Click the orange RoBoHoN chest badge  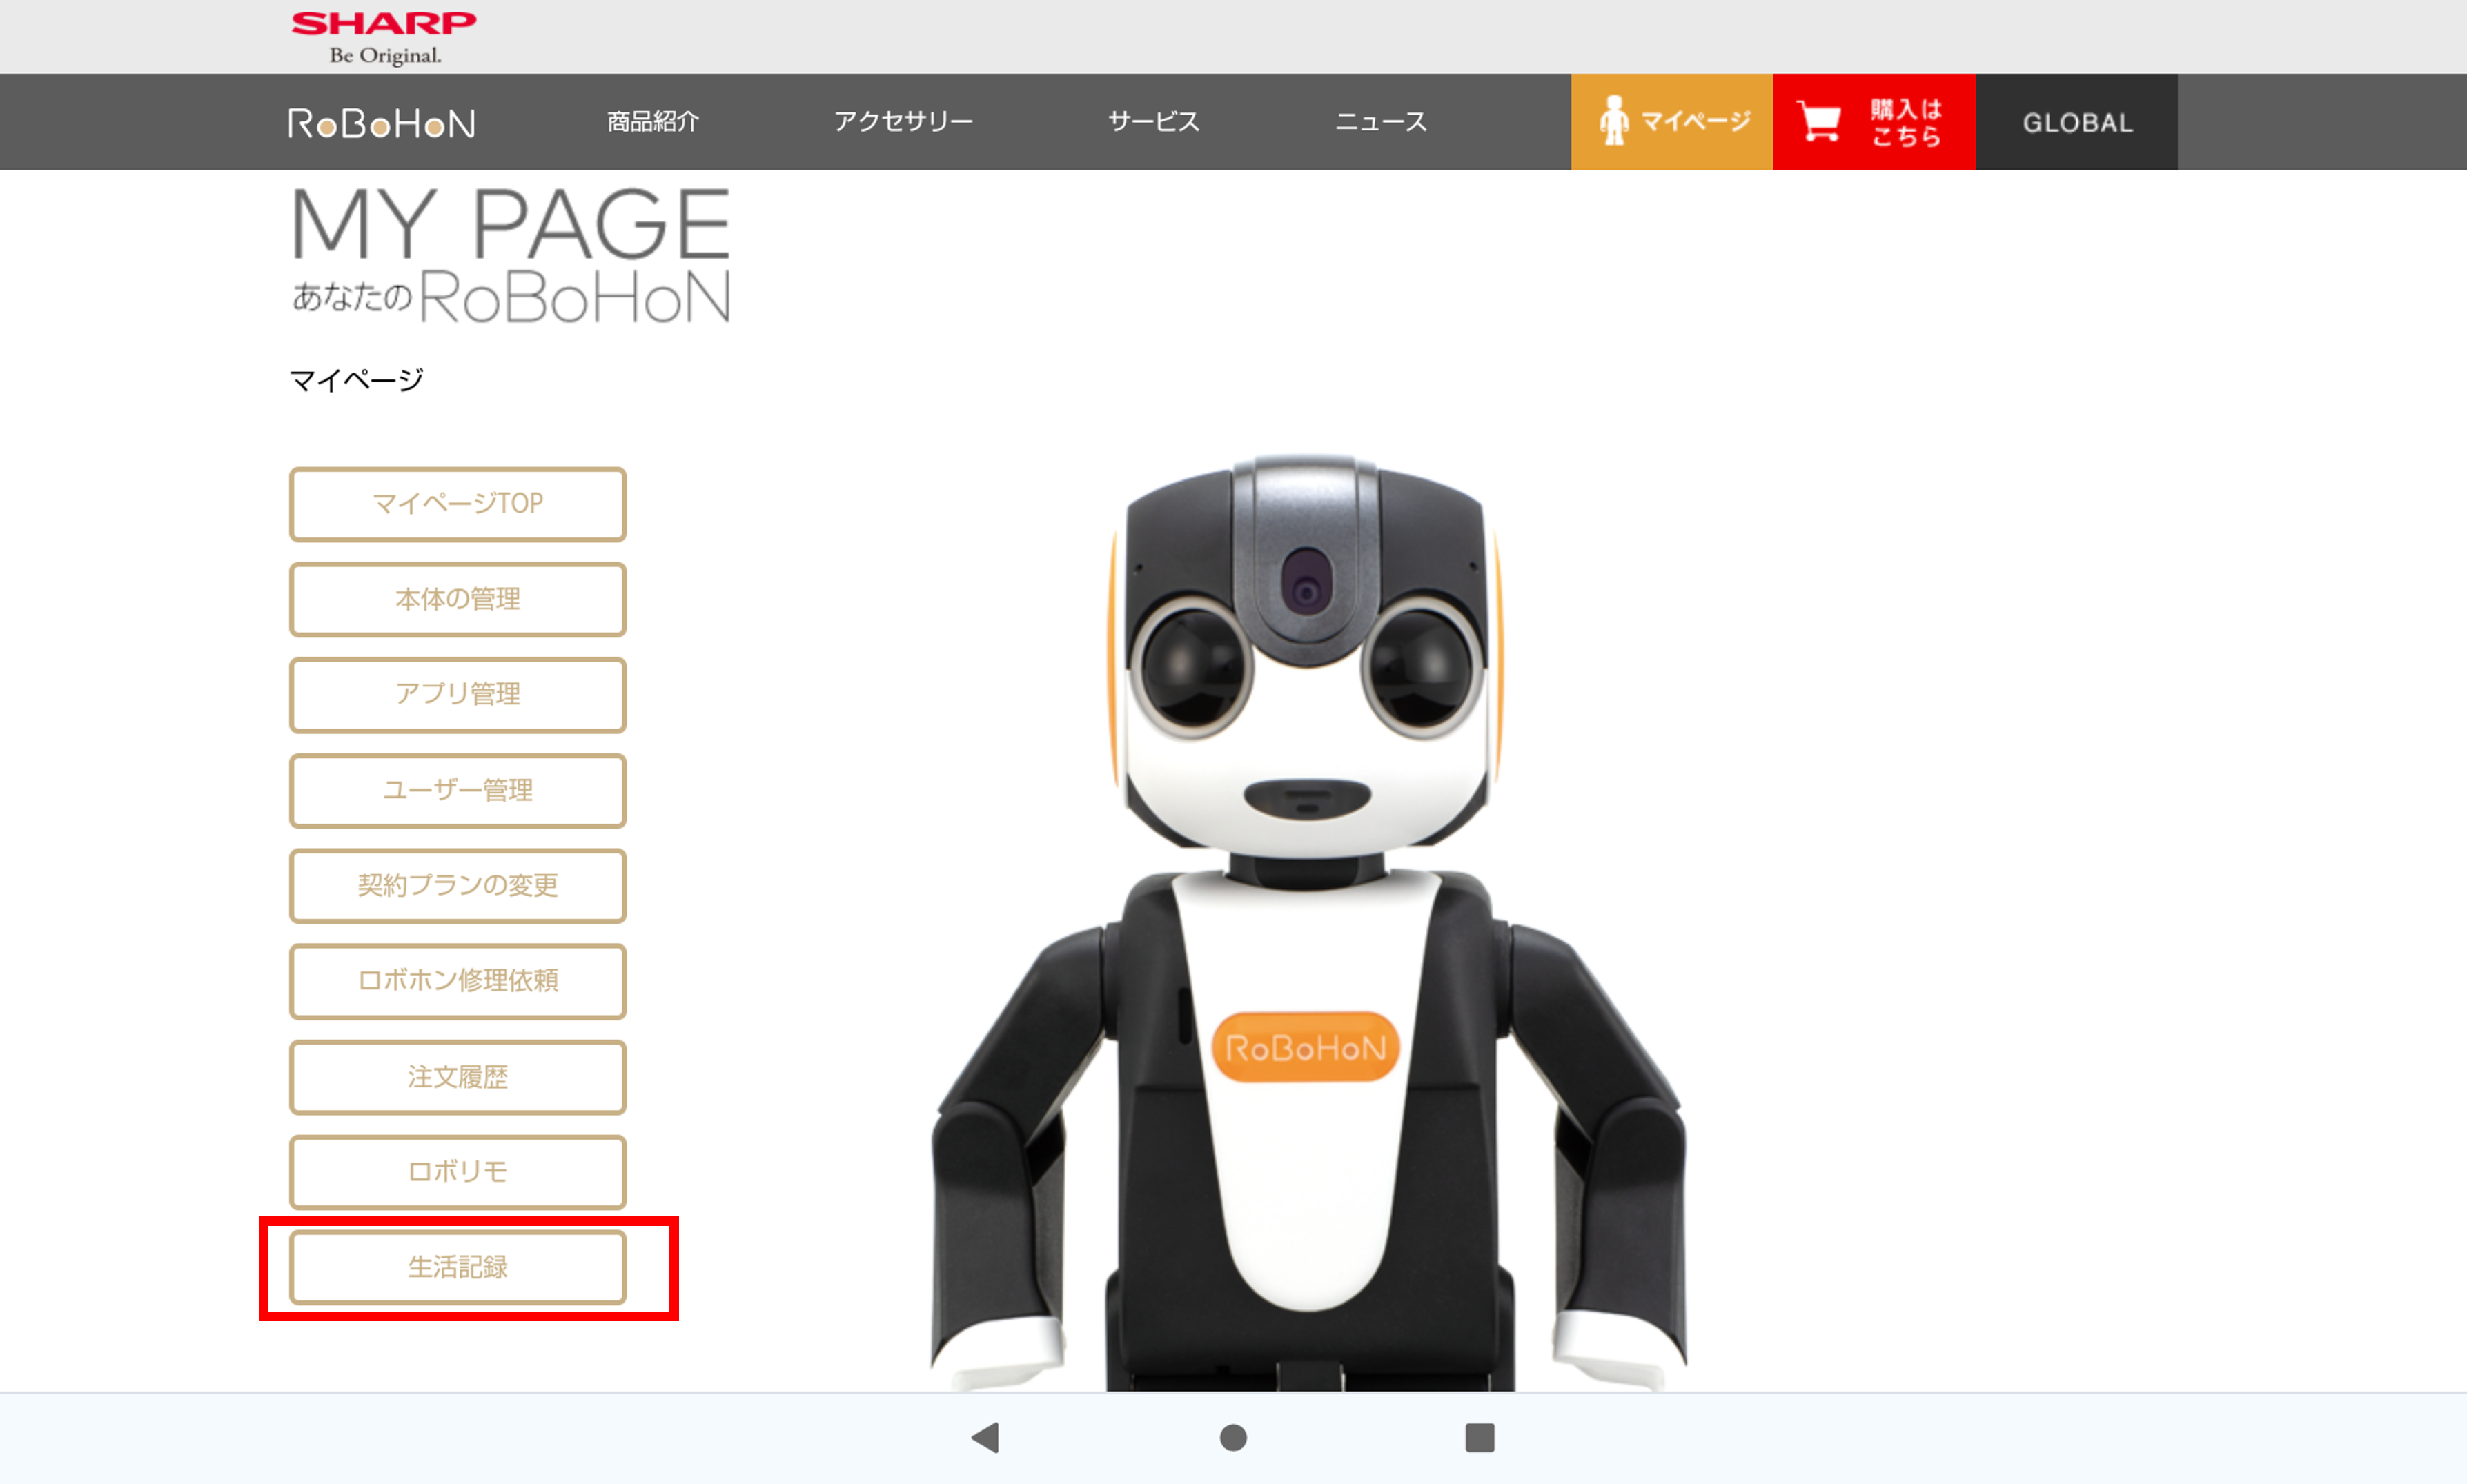click(1305, 1047)
